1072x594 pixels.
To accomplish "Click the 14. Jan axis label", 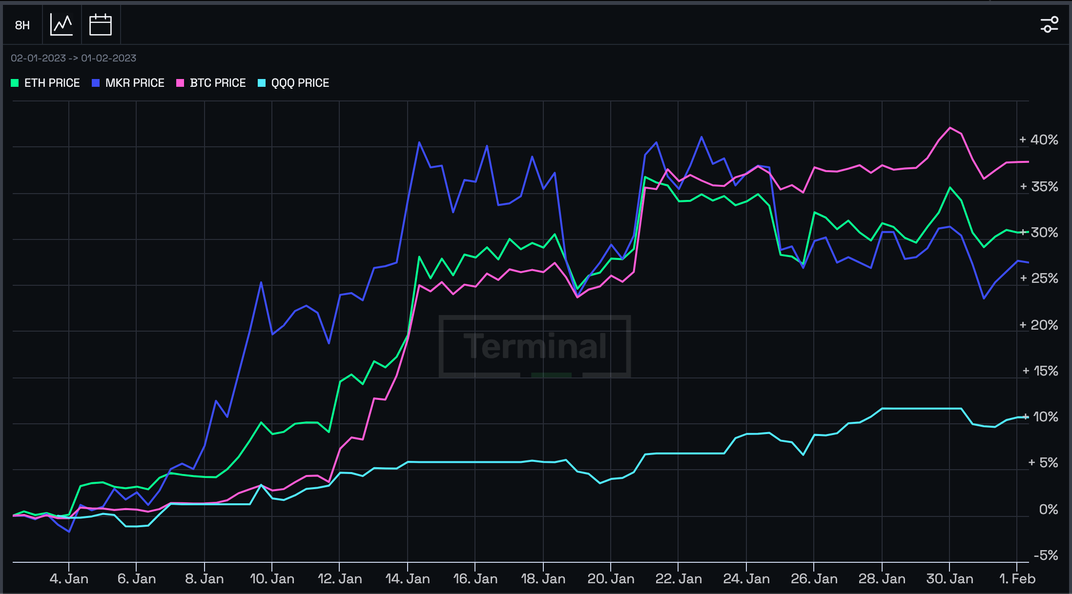I will [408, 579].
